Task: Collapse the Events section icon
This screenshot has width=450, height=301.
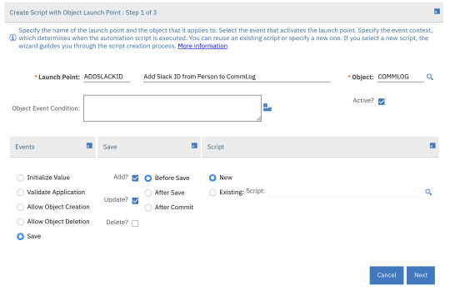Action: [x=89, y=146]
